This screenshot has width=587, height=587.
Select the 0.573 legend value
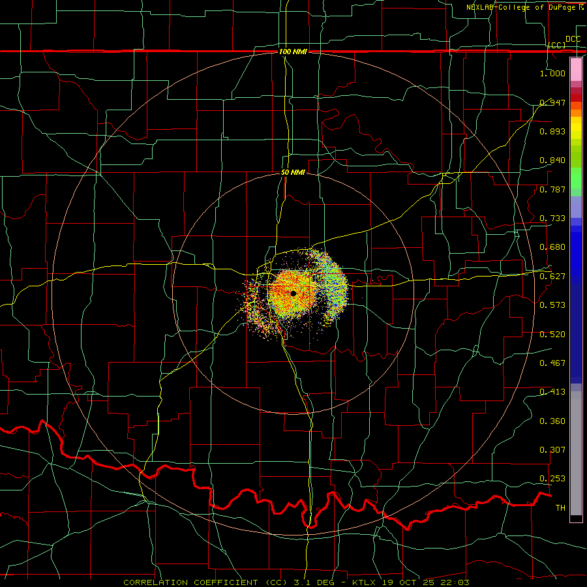[552, 305]
